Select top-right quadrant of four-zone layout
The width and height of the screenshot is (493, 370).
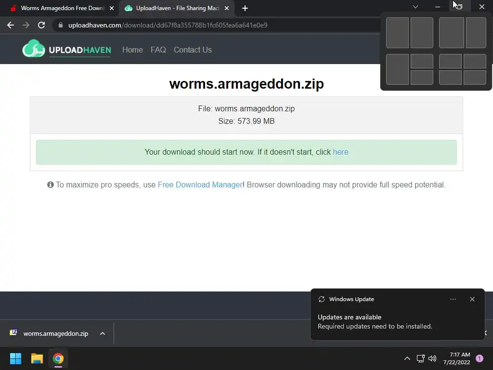(x=475, y=61)
